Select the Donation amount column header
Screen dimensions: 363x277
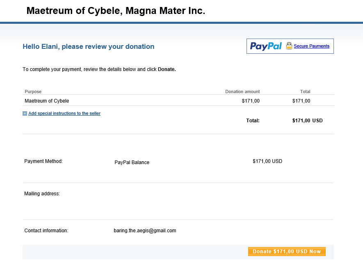tap(242, 92)
